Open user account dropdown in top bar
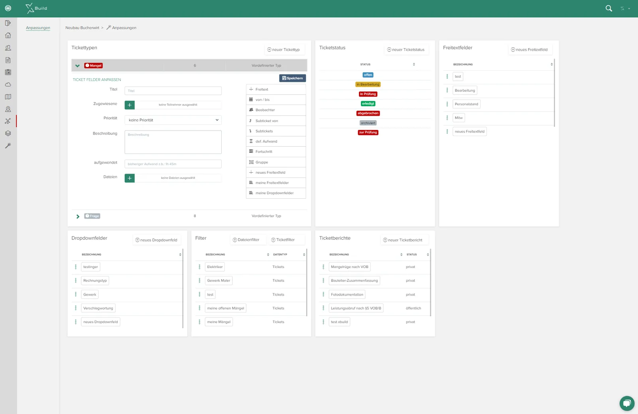The height and width of the screenshot is (414, 638). tap(625, 8)
